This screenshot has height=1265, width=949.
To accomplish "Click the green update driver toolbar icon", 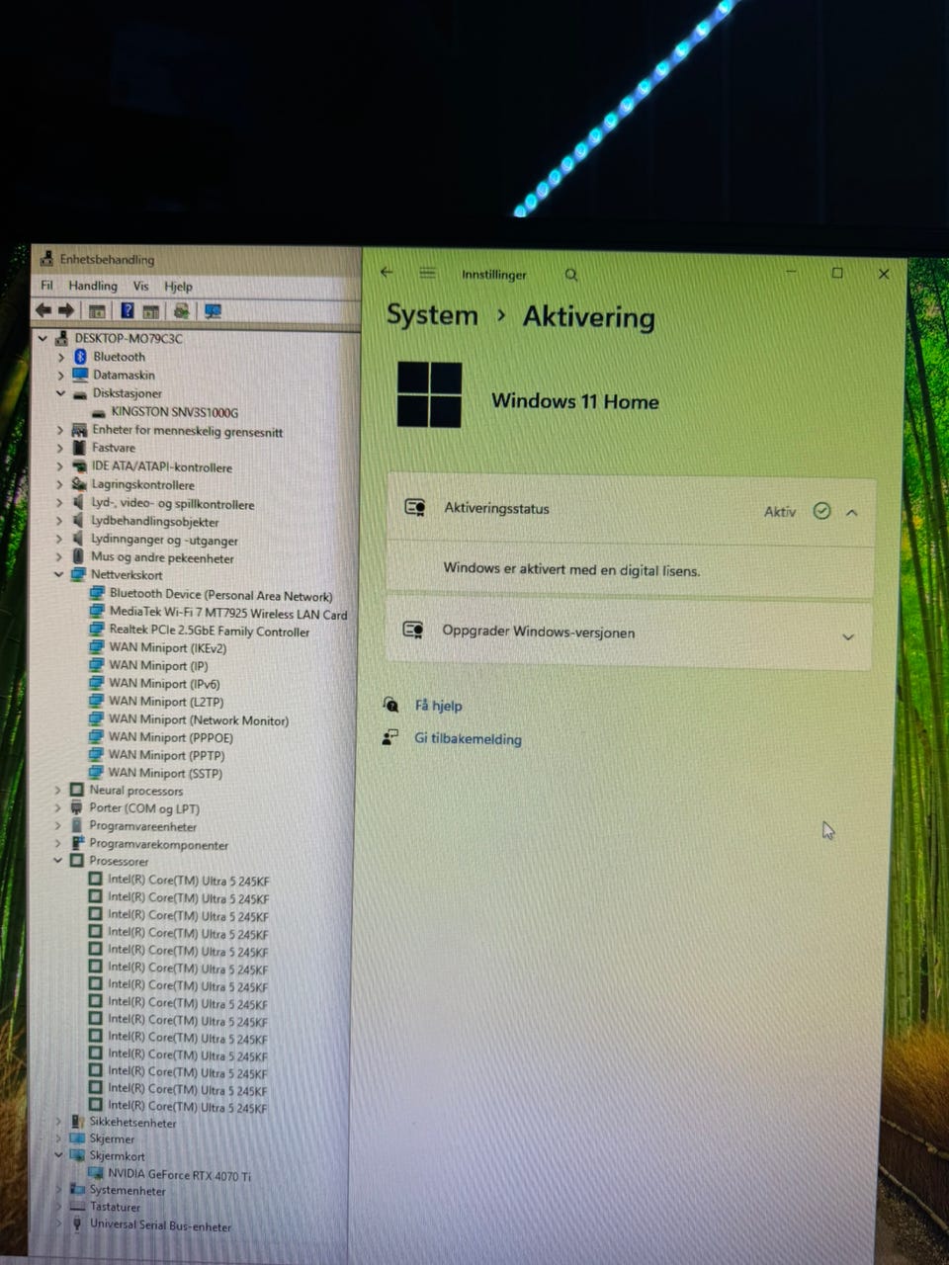I will 181,311.
